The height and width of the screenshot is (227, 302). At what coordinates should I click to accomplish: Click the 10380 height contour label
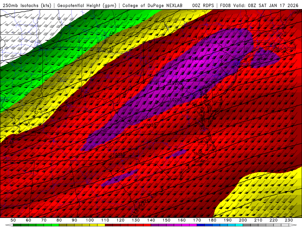(x=119, y=154)
